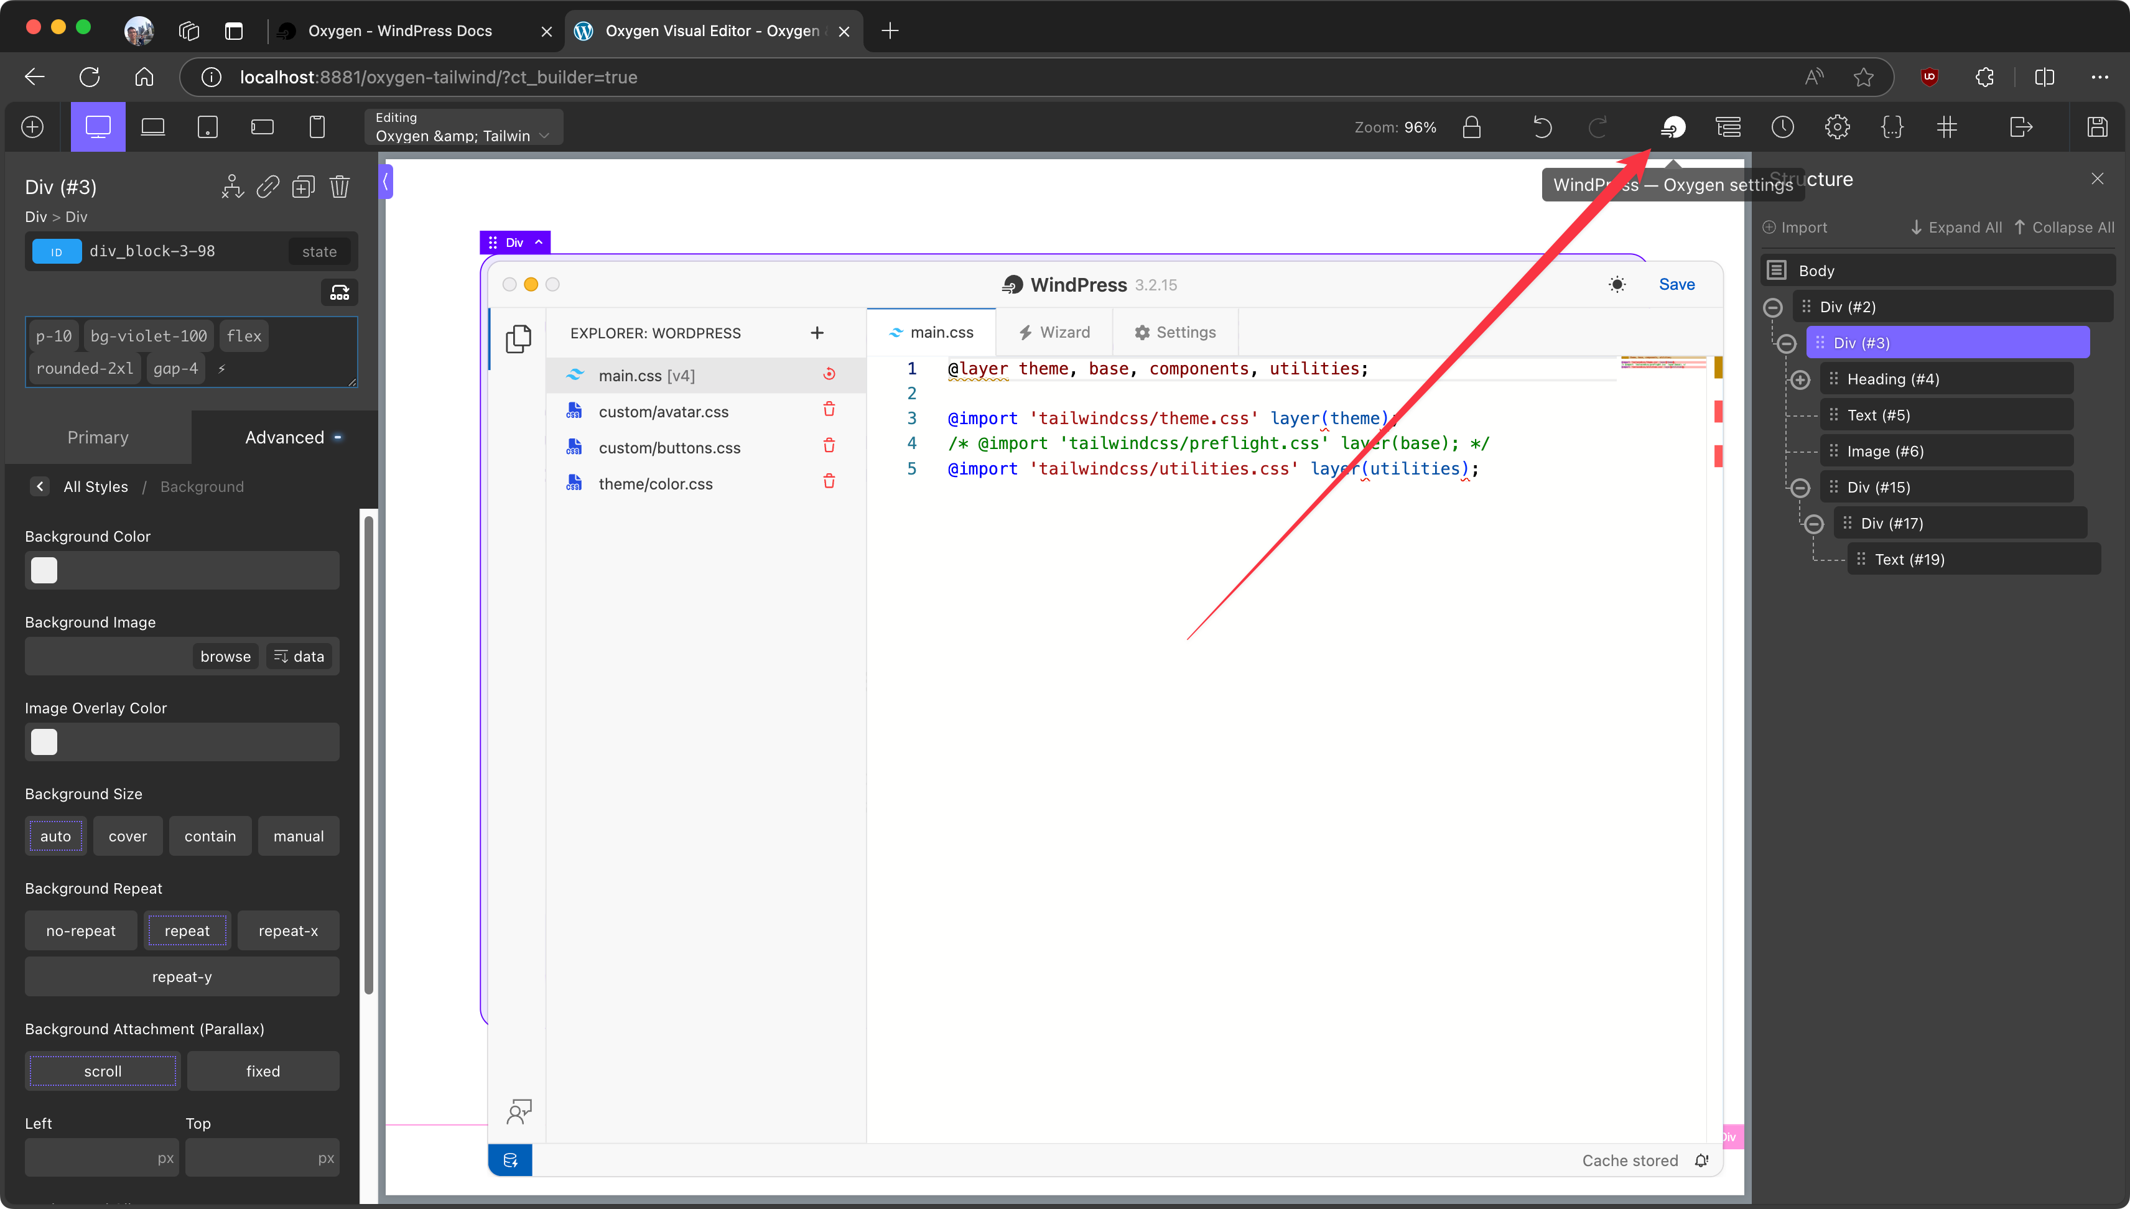Viewport: 2130px width, 1209px height.
Task: Switch to the Primary tab
Action: [x=98, y=438]
